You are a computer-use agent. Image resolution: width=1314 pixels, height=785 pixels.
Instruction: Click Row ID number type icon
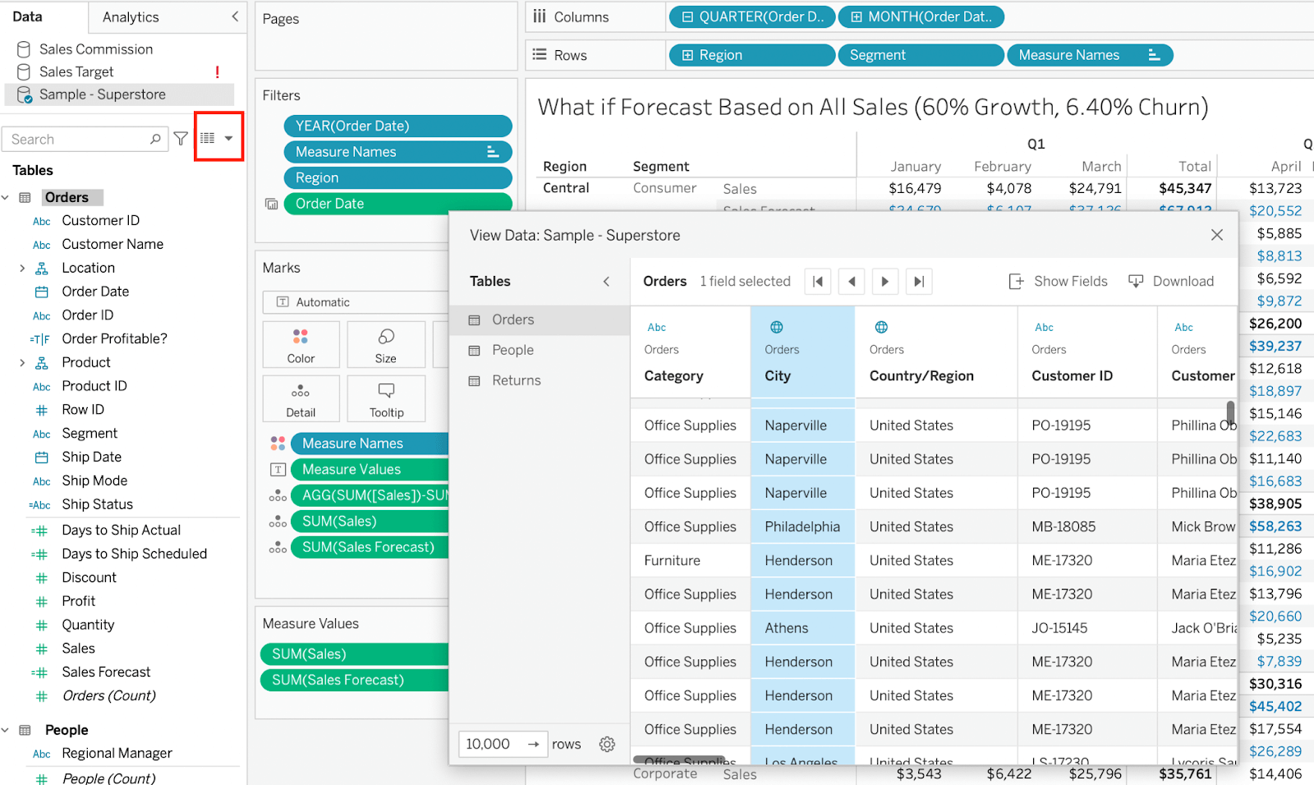point(42,410)
